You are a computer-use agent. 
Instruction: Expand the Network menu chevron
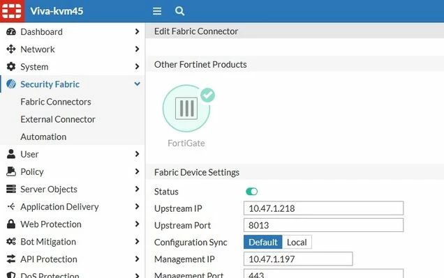[137, 49]
